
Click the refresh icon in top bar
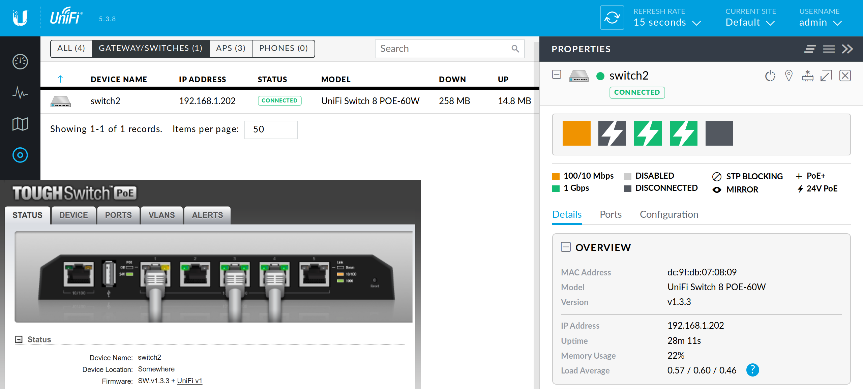tap(612, 18)
